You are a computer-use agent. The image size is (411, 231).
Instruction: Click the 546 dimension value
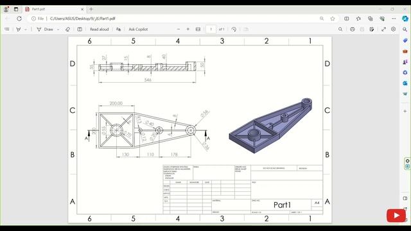(148, 80)
